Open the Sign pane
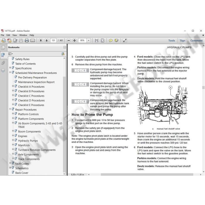Screen dimensions: 205x205 (x=182, y=40)
